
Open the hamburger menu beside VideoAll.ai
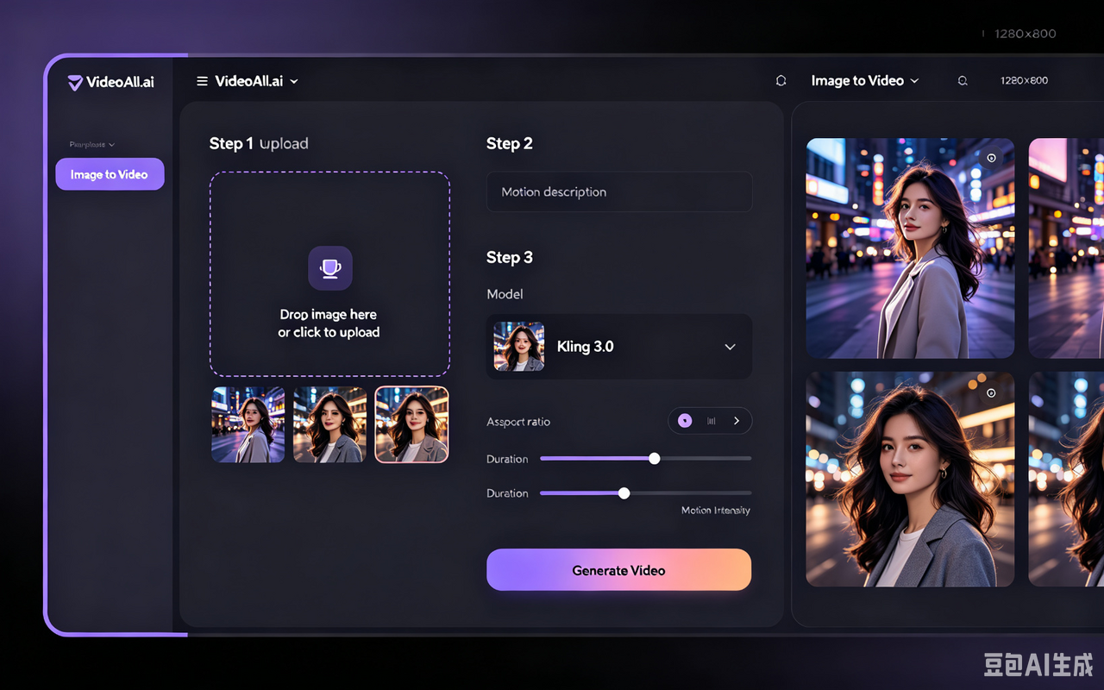pyautogui.click(x=202, y=81)
